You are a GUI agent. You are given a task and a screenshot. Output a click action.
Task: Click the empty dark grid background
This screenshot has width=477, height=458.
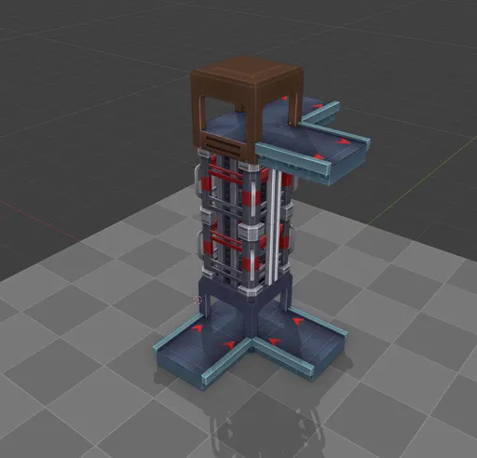coord(93,77)
